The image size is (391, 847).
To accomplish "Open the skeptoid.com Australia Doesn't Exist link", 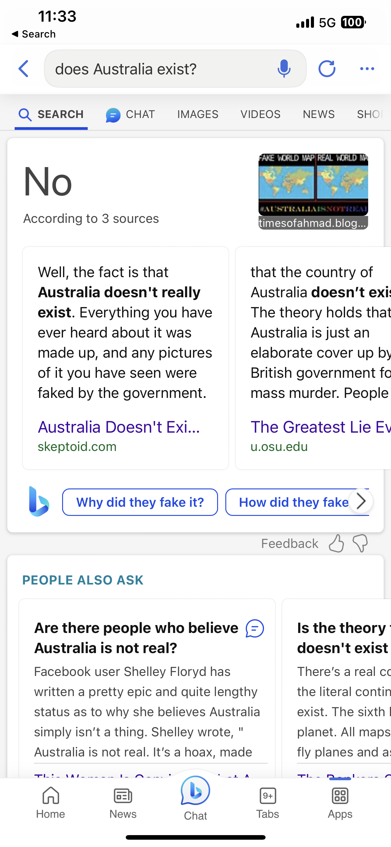I will point(119,427).
